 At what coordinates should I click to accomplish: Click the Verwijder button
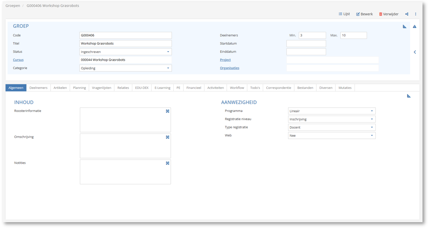[388, 14]
